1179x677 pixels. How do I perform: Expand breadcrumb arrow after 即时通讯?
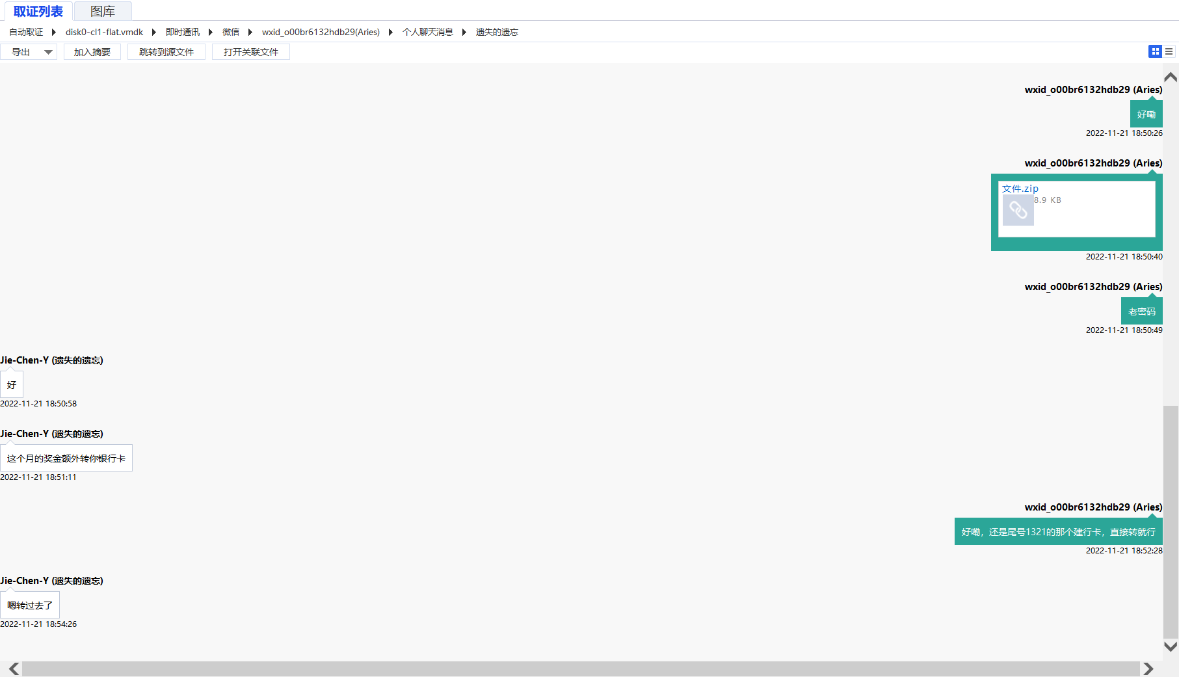coord(211,32)
